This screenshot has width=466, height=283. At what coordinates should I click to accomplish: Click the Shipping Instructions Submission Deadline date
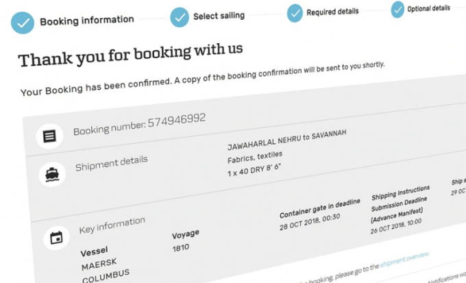click(x=396, y=226)
